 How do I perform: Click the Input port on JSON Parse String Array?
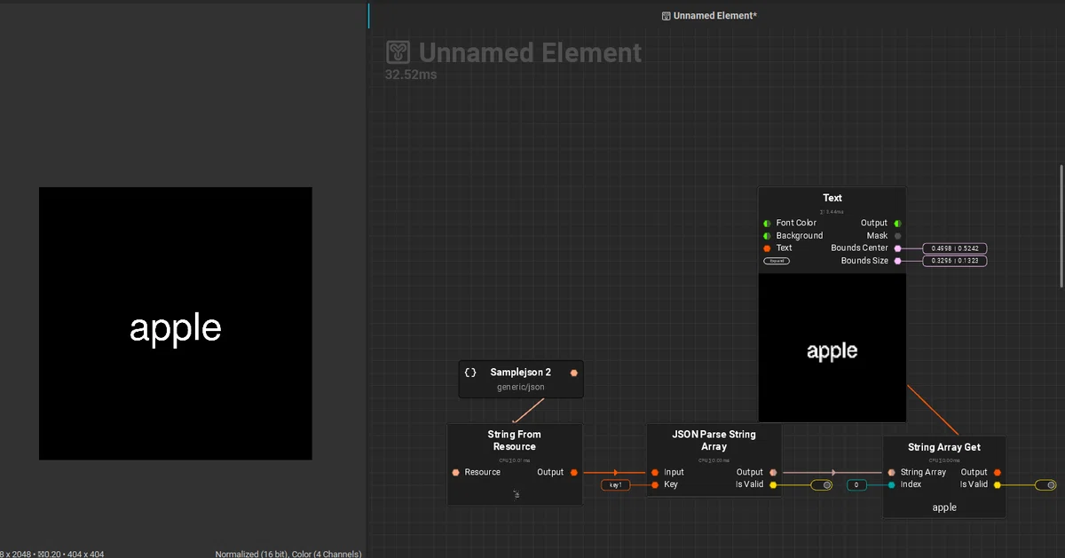(x=655, y=472)
